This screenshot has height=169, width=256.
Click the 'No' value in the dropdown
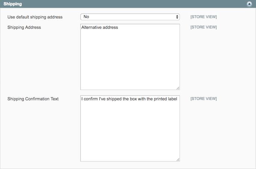pyautogui.click(x=87, y=17)
